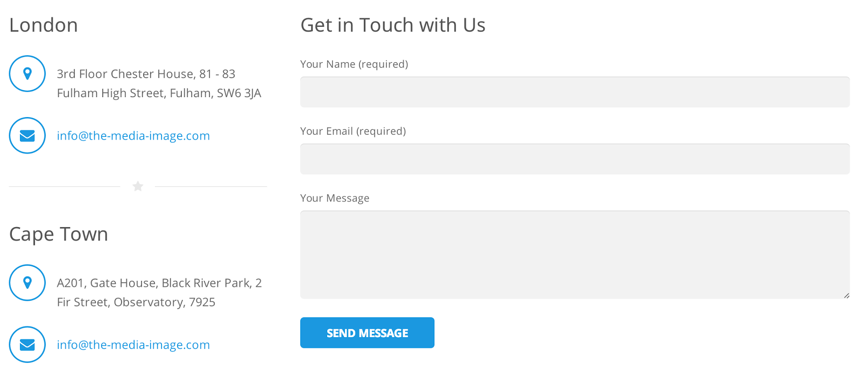The image size is (861, 371).
Task: Click the London envelope email icon
Action: click(27, 135)
